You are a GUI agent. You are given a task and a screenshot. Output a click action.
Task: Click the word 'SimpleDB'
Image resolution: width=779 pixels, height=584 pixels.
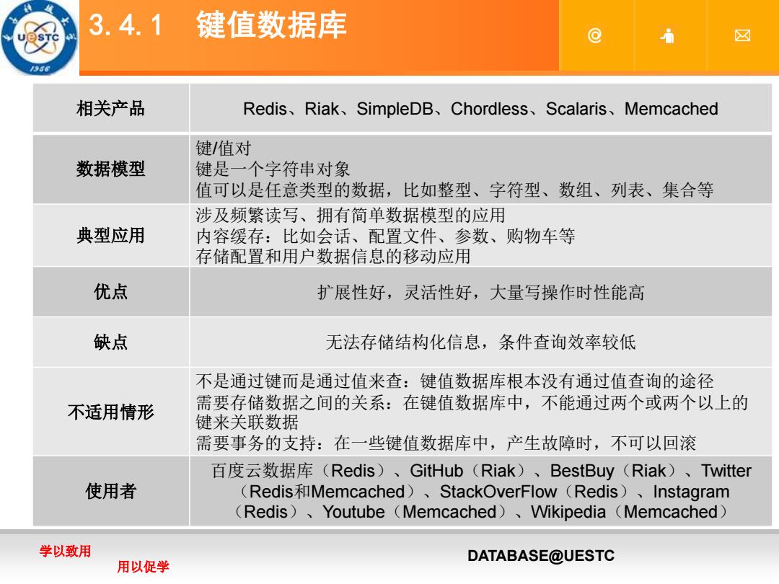coord(395,109)
